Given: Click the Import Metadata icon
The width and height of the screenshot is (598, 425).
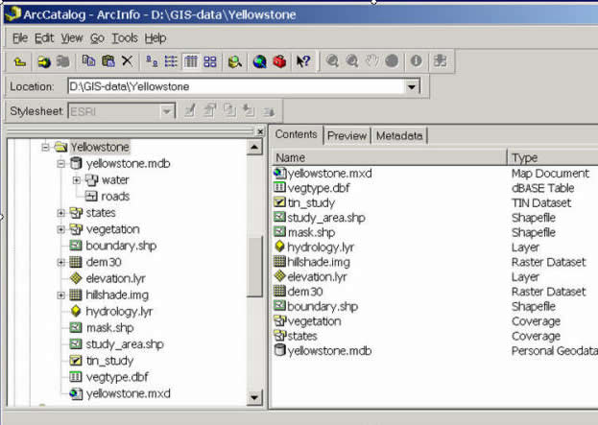Looking at the screenshot, I should pos(249,111).
